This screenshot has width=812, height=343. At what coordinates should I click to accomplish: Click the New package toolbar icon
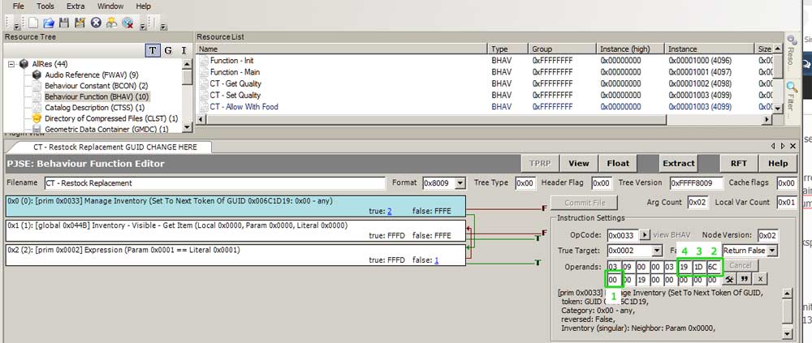click(34, 23)
